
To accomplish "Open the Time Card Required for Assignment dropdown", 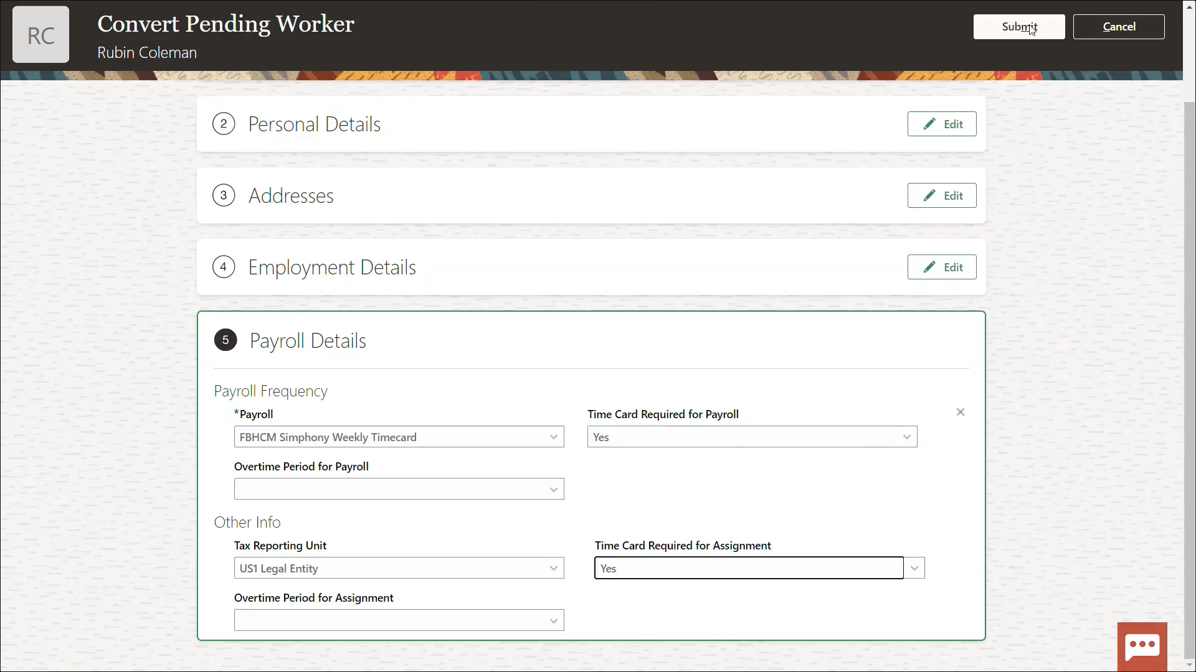I will (x=913, y=567).
